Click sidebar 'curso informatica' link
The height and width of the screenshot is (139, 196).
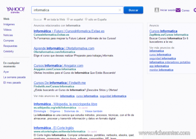(x=160, y=55)
